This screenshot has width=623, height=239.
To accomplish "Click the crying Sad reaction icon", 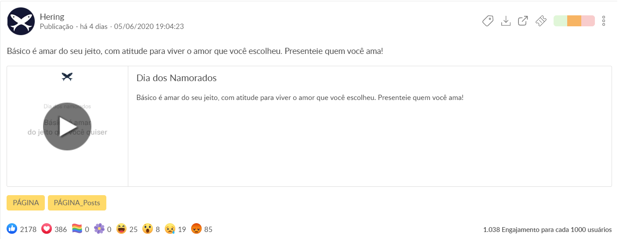I will pos(170,229).
